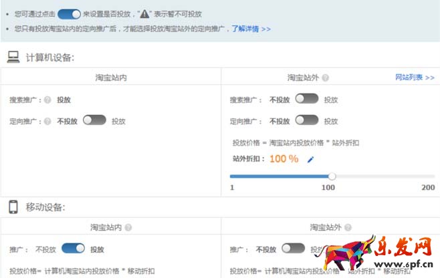Open the 了解详情 >> link
This screenshot has width=440, height=278.
(x=251, y=29)
